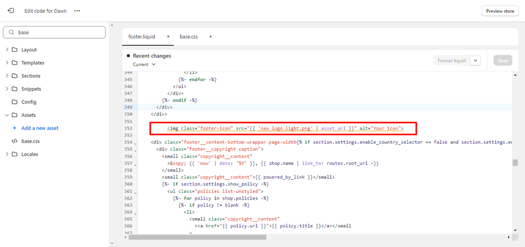Click the Add a new asset link

click(x=40, y=128)
